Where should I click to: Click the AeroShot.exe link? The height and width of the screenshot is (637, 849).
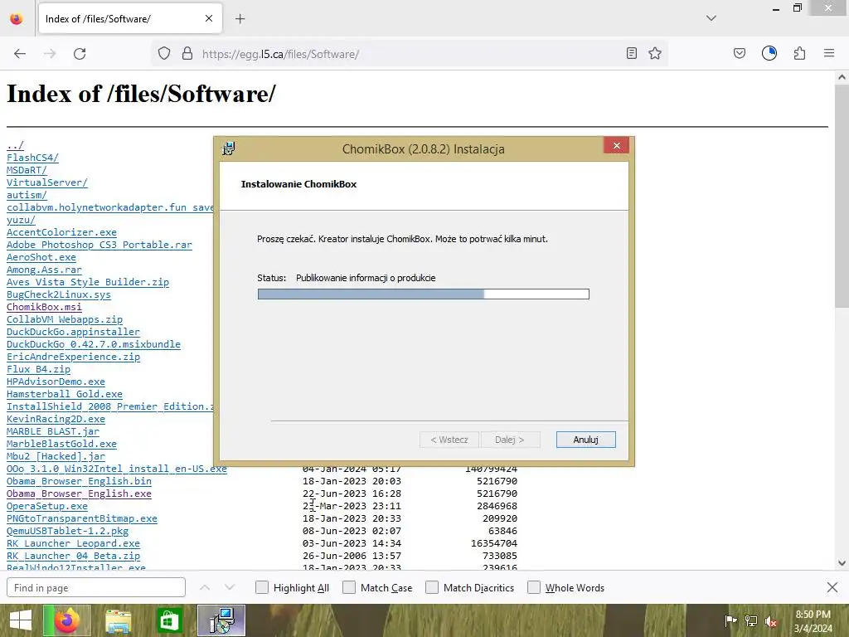click(x=41, y=257)
